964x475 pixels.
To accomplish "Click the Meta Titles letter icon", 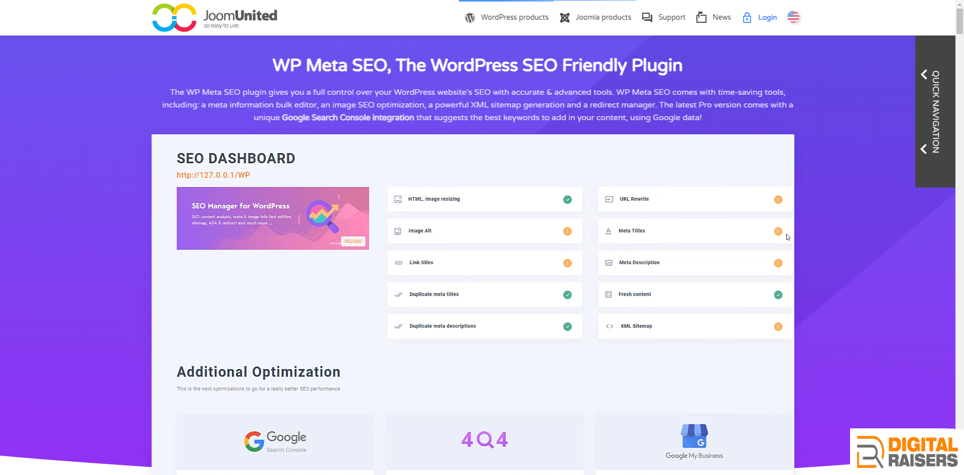I will point(608,231).
